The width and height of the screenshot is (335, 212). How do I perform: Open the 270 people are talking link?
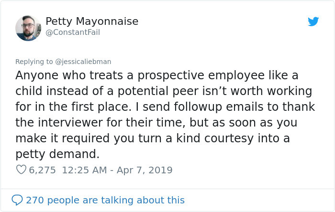(x=105, y=200)
